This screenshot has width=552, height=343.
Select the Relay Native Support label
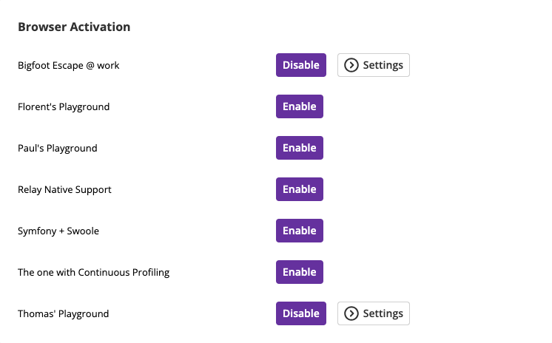click(x=64, y=190)
